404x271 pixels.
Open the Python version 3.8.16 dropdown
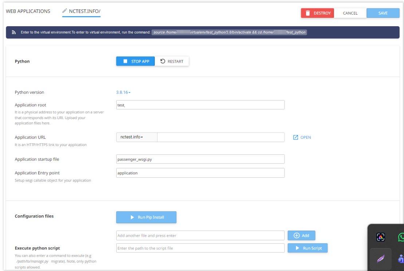click(123, 92)
